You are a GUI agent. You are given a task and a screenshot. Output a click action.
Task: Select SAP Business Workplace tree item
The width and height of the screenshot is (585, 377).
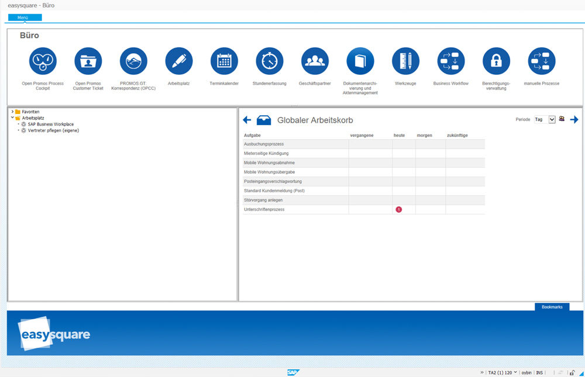[x=50, y=124]
